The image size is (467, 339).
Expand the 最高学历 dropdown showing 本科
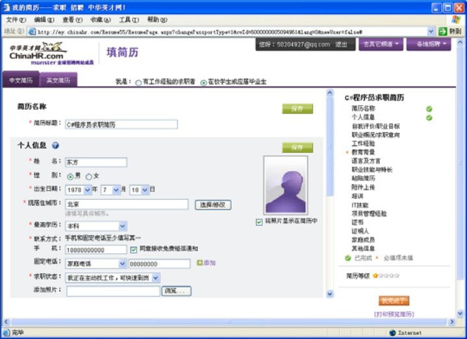(123, 226)
